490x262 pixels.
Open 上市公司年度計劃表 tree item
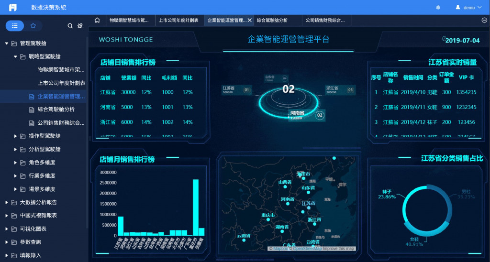tap(61, 83)
